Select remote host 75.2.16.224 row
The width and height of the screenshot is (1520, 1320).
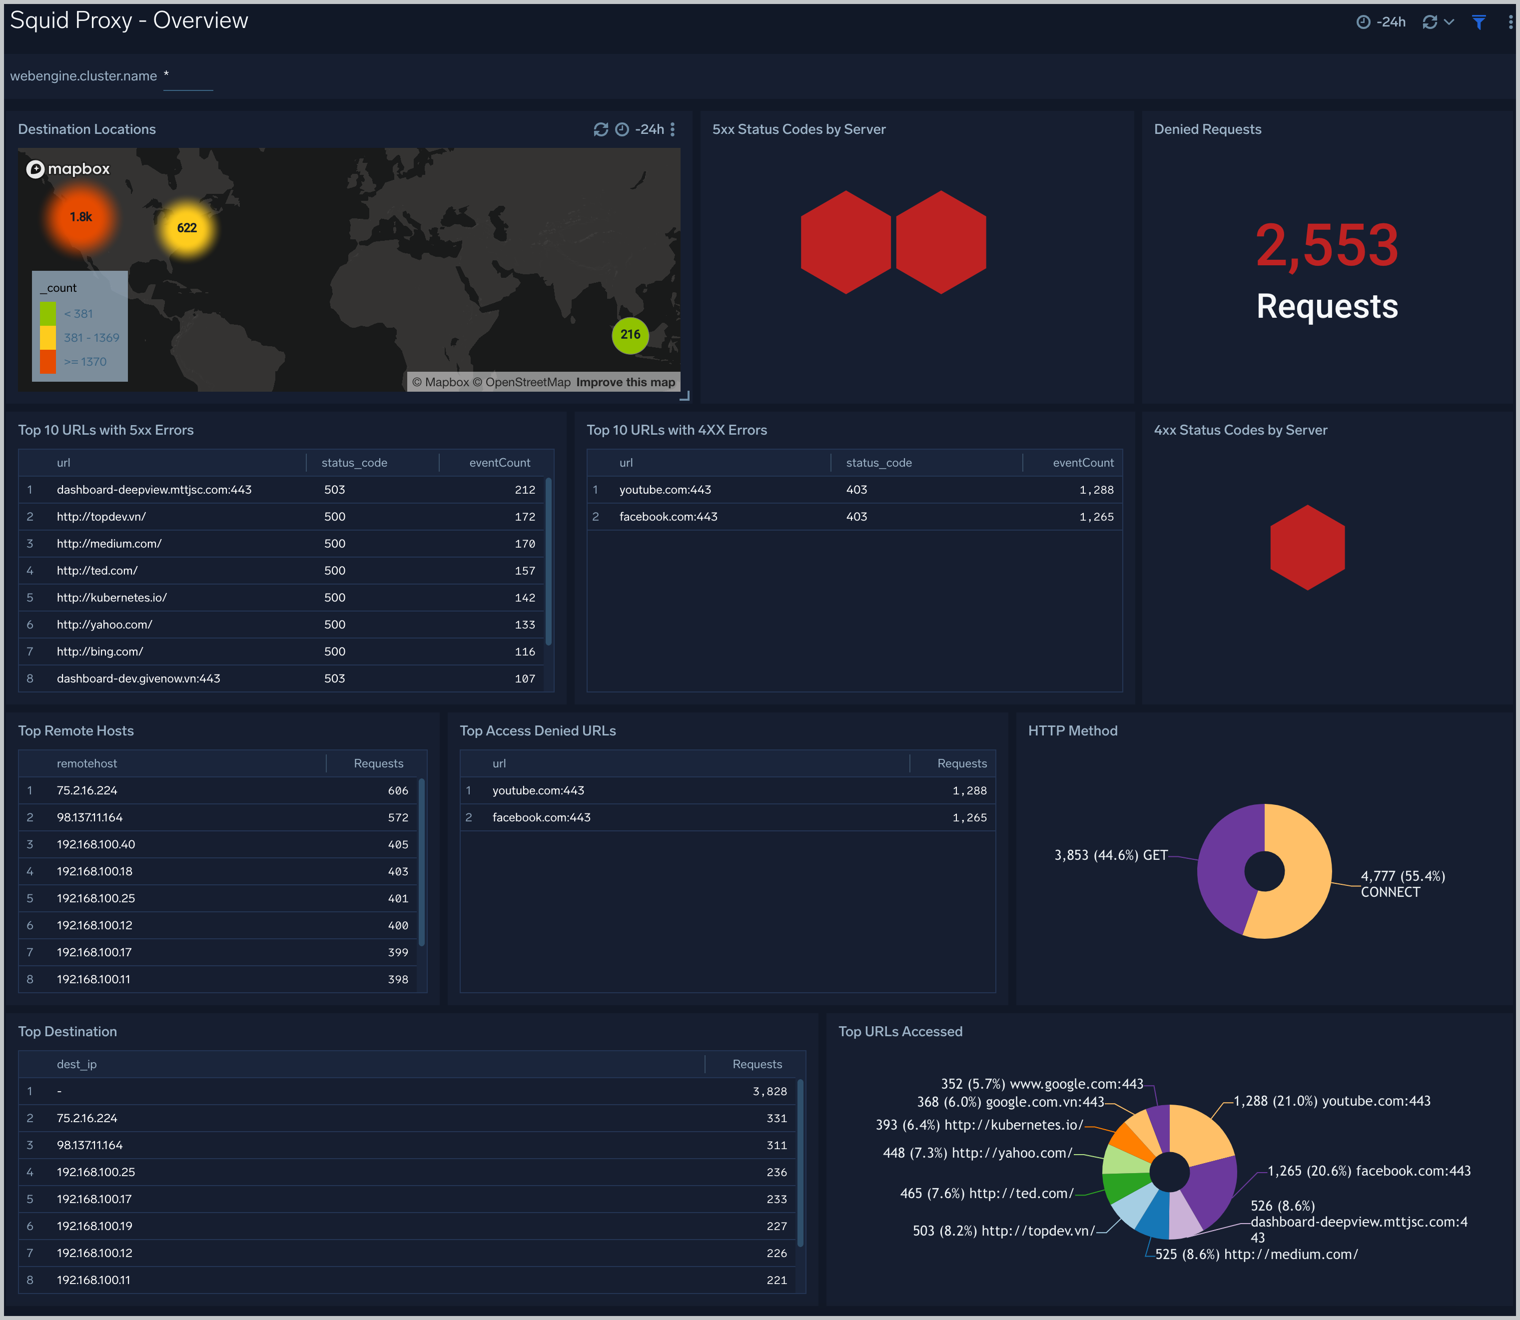pos(218,790)
